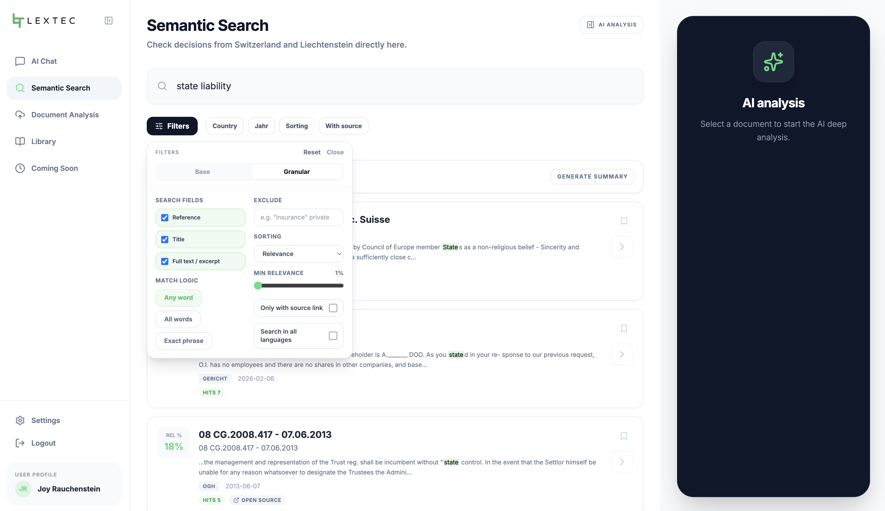The image size is (885, 511).
Task: Switch to the Base filter tab
Action: [203, 172]
